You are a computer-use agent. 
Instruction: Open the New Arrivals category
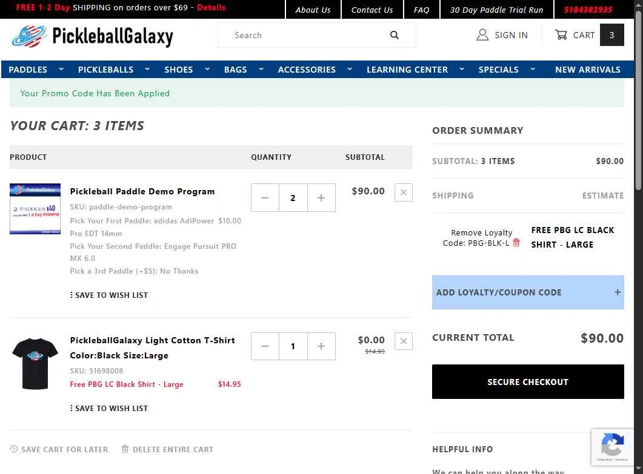(588, 70)
